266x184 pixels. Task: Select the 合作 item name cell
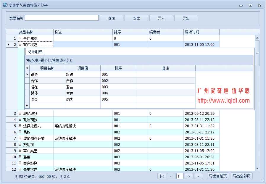click(47, 81)
